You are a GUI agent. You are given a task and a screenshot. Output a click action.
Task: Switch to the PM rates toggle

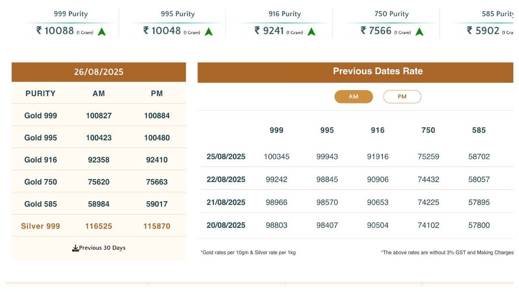[x=402, y=97]
